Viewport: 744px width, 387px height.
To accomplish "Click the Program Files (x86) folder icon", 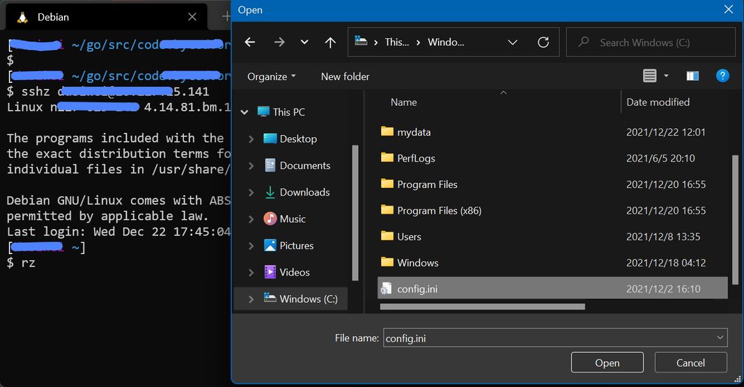I will click(387, 210).
